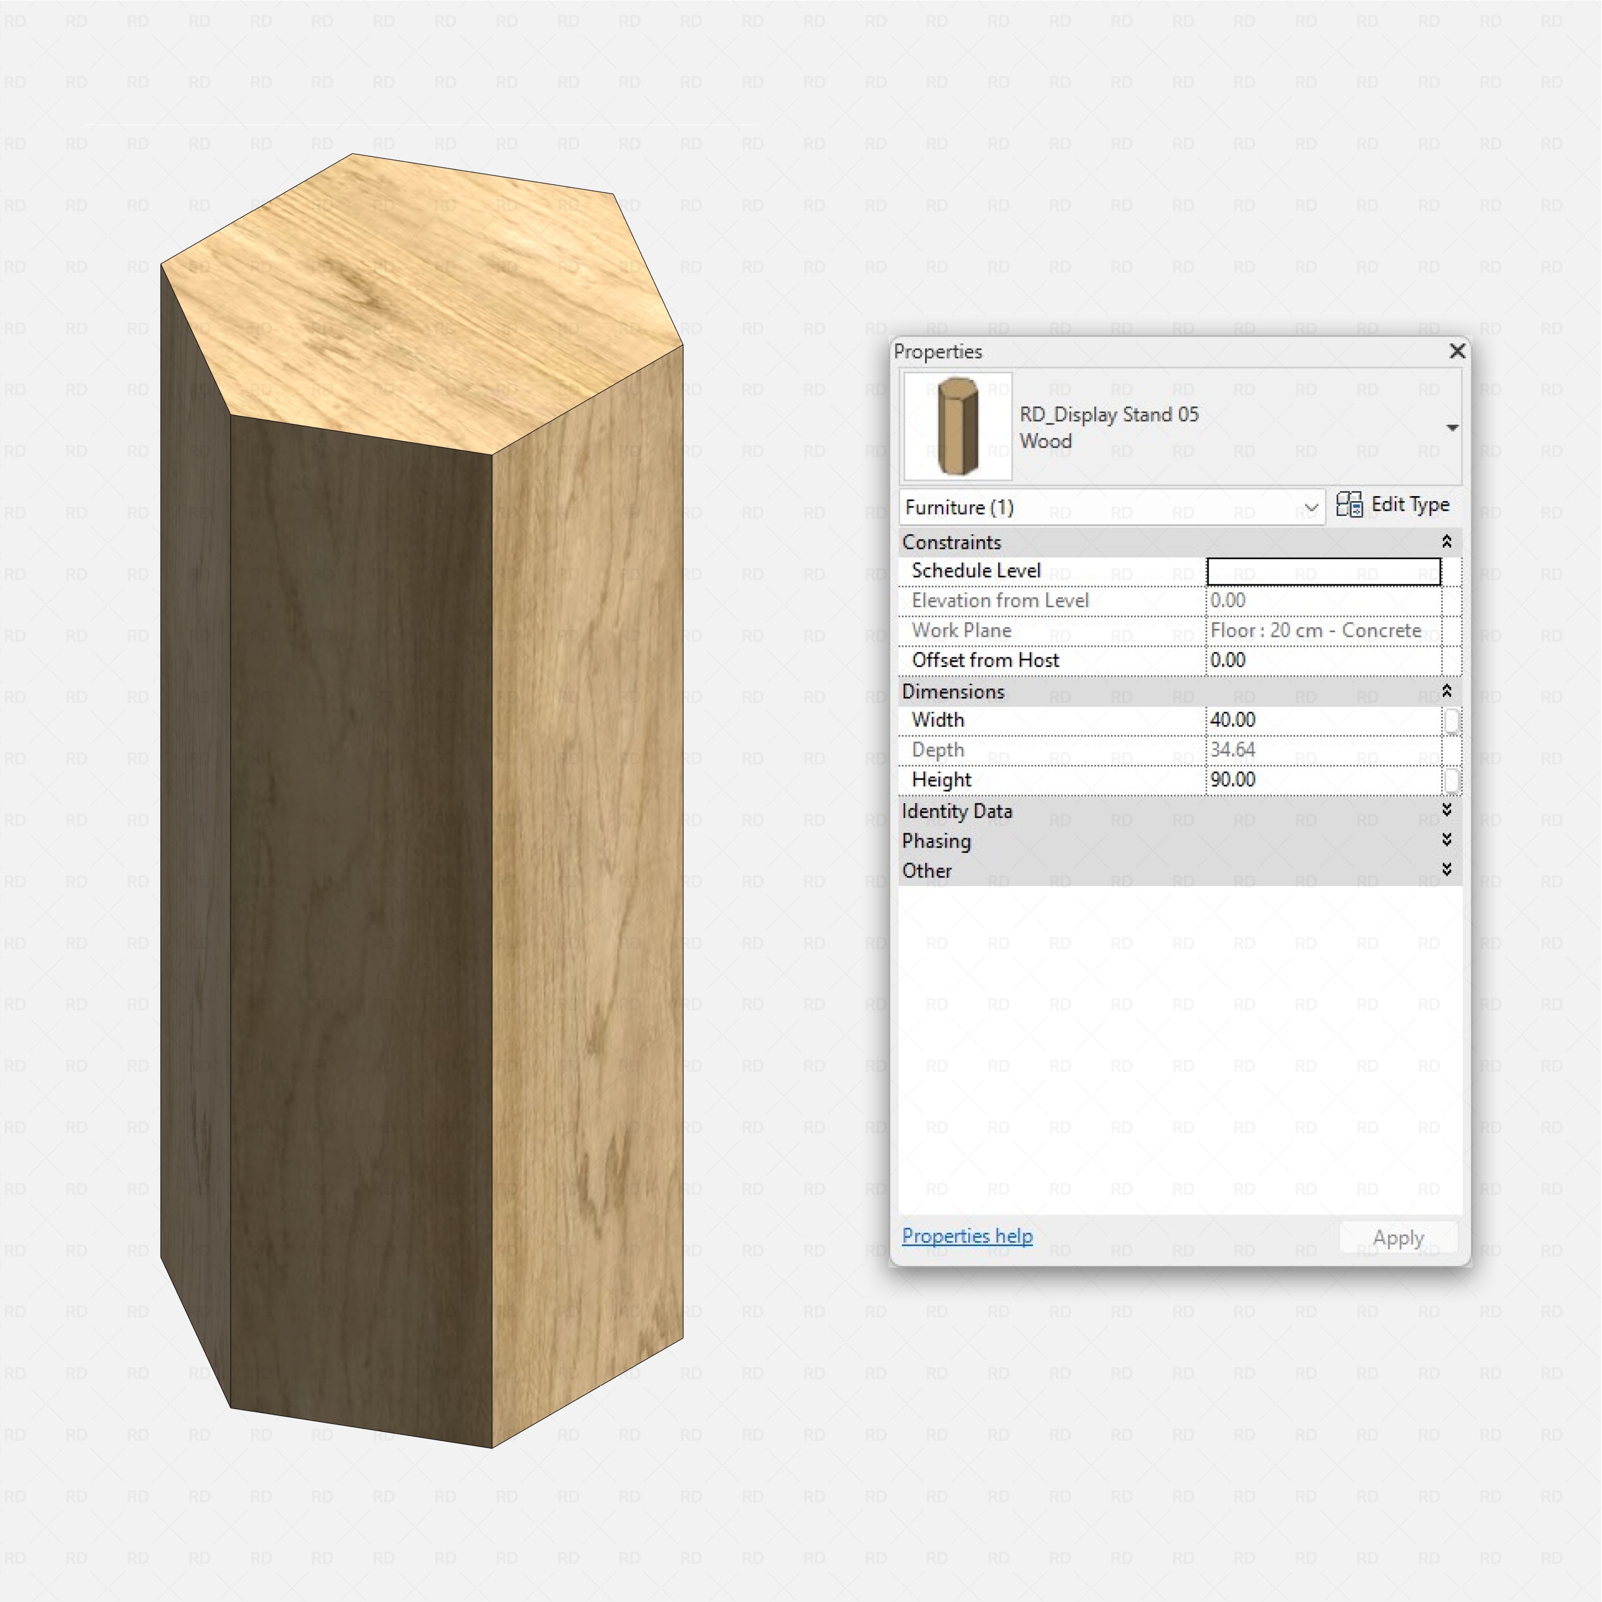Collapse the Dimensions section
Image resolution: width=1602 pixels, height=1602 pixels.
click(x=1446, y=691)
